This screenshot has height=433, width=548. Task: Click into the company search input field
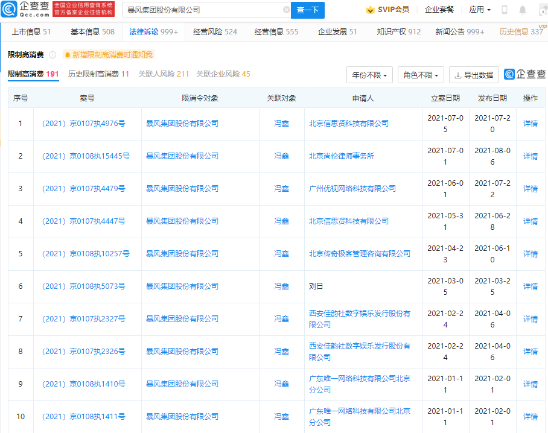click(x=202, y=10)
